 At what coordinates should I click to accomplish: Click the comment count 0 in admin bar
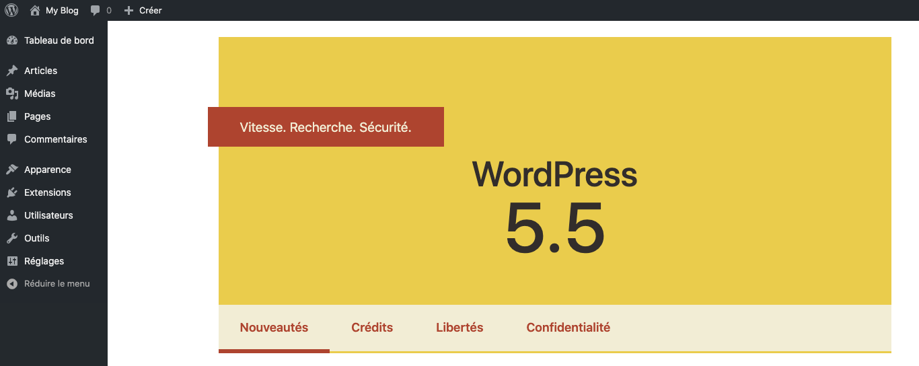point(109,11)
